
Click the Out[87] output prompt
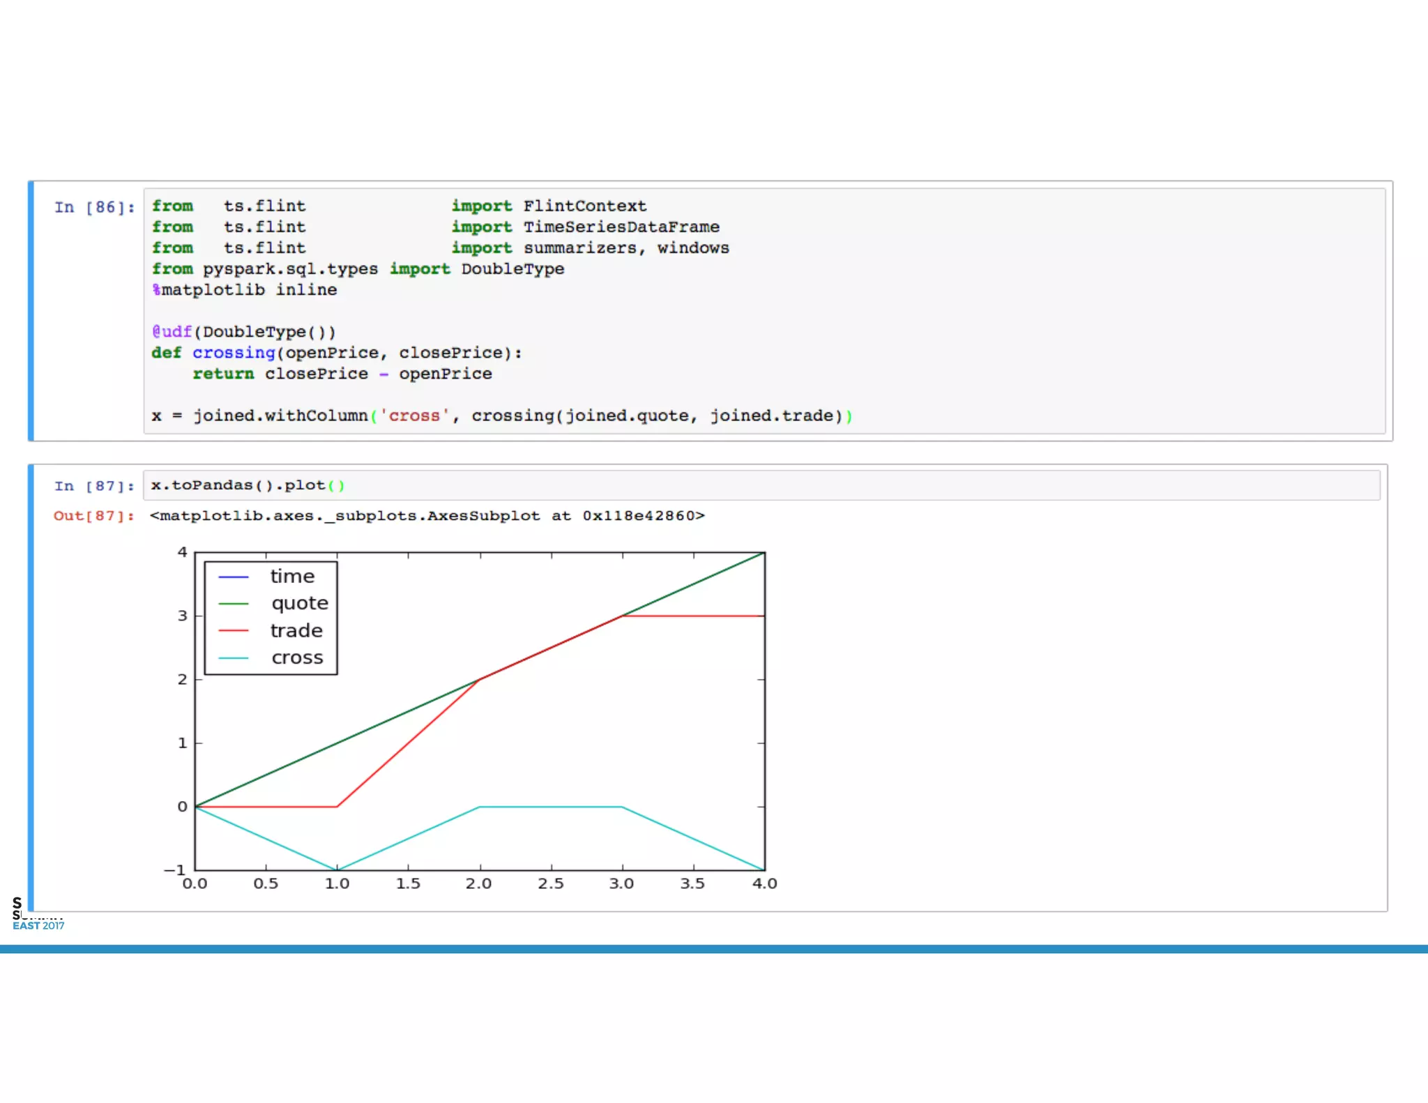point(93,516)
